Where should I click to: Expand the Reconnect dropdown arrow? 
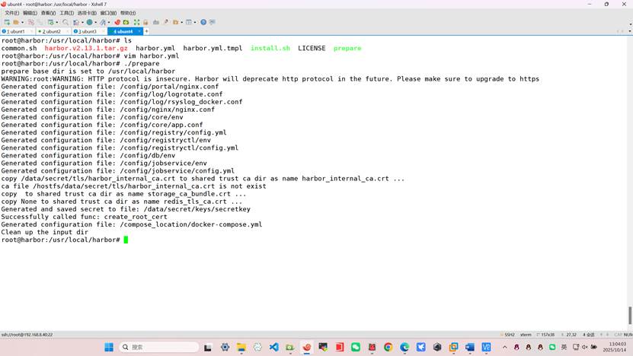(57, 22)
